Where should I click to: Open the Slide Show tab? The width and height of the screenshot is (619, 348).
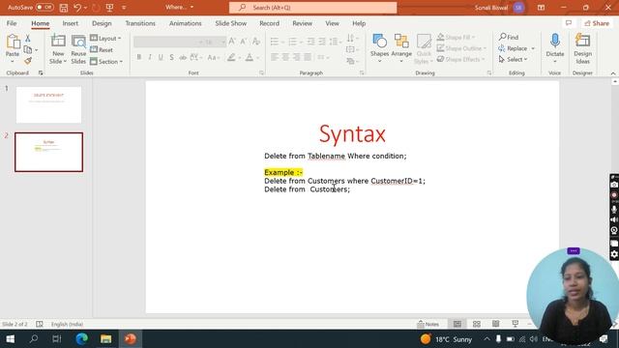tap(231, 23)
